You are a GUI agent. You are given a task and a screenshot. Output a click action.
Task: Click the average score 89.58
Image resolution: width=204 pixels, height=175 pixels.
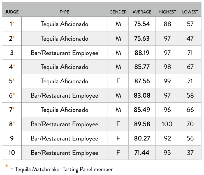pos(142,124)
